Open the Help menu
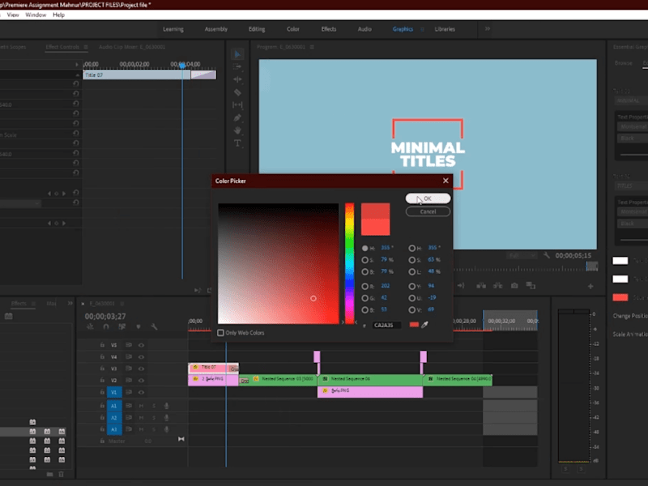Viewport: 648px width, 486px height. tap(58, 15)
